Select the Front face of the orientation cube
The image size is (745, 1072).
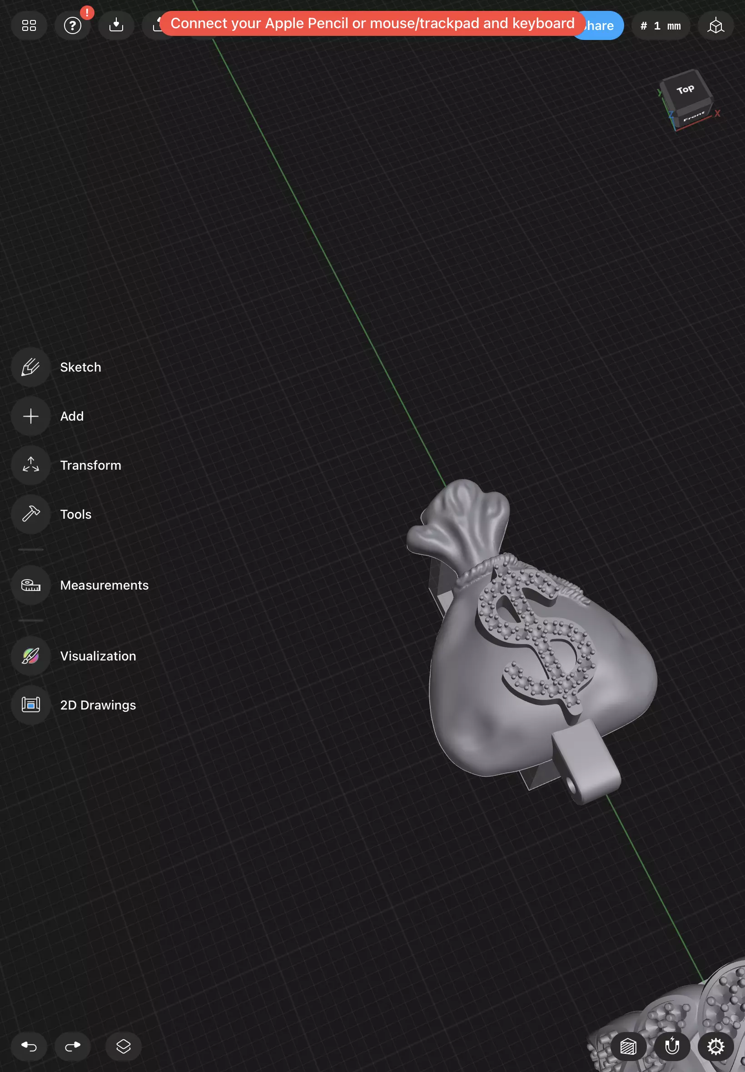694,116
